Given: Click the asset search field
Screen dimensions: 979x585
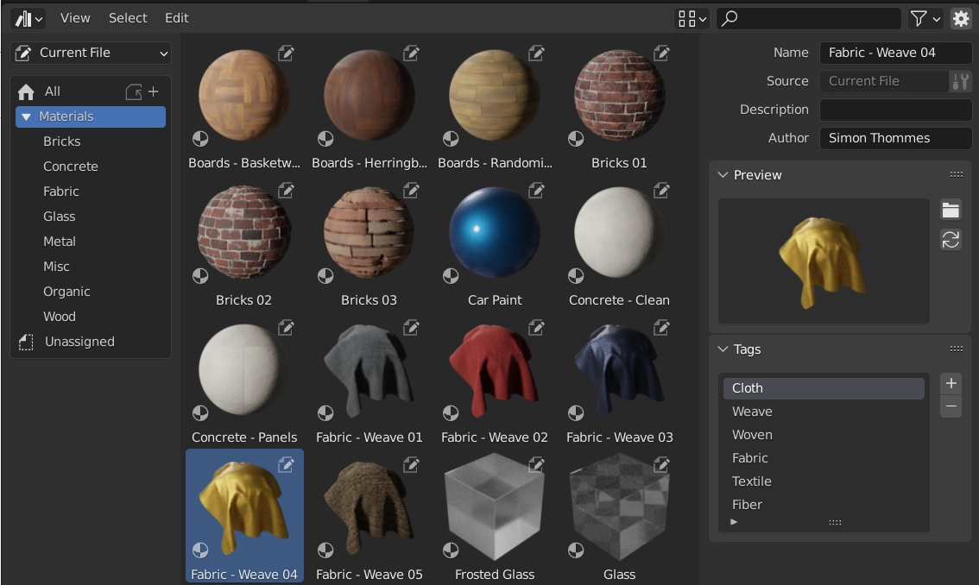Looking at the screenshot, I should (809, 19).
